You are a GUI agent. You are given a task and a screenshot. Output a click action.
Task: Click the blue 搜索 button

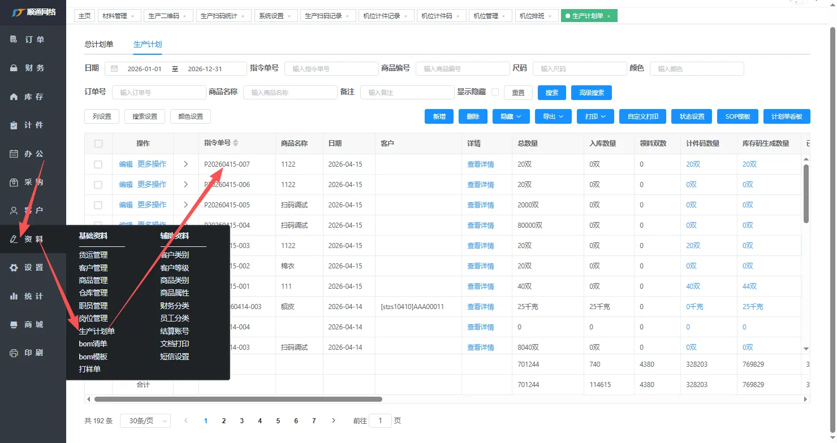pos(551,93)
